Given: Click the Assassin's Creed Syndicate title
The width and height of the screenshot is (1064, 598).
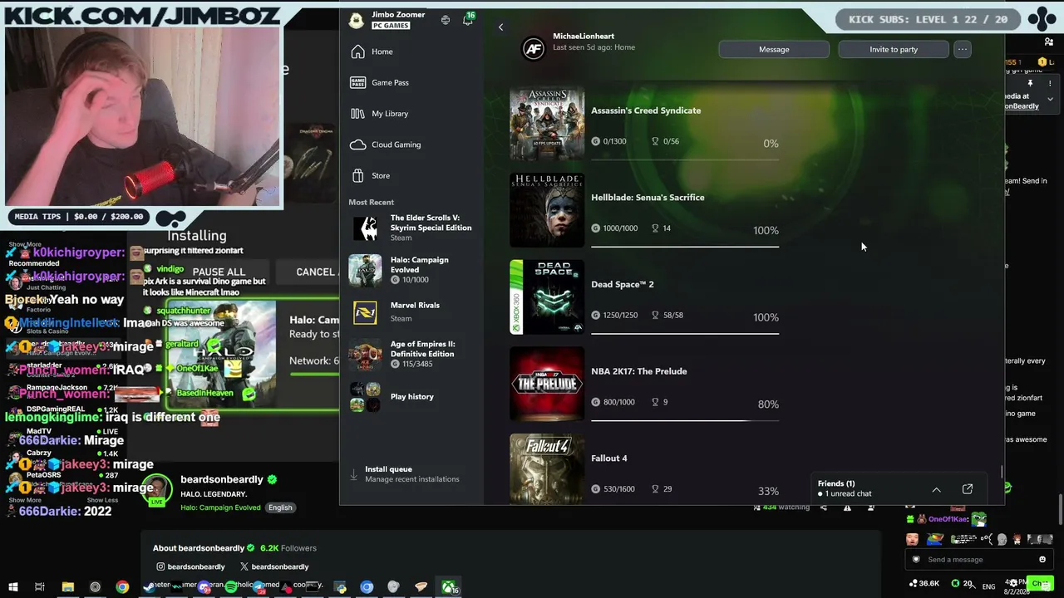Looking at the screenshot, I should [x=646, y=110].
